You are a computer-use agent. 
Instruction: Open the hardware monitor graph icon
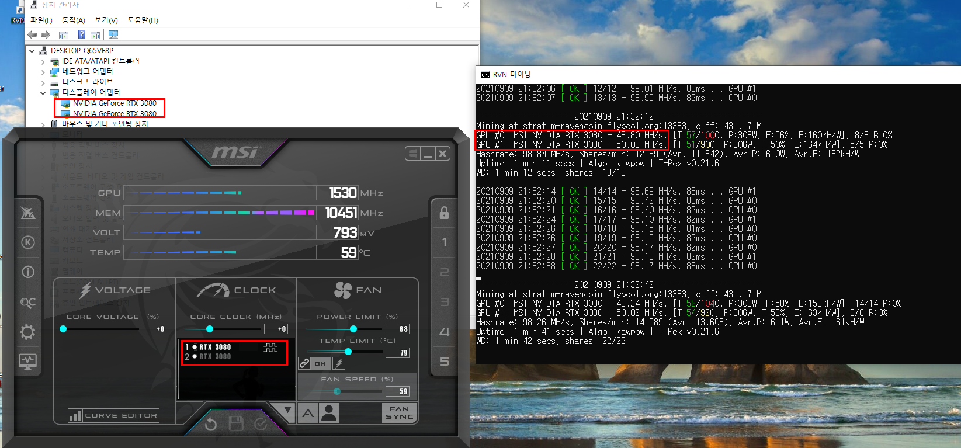[28, 362]
